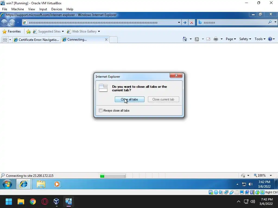Close the Connecting... tab
The width and height of the screenshot is (278, 208).
(106, 40)
